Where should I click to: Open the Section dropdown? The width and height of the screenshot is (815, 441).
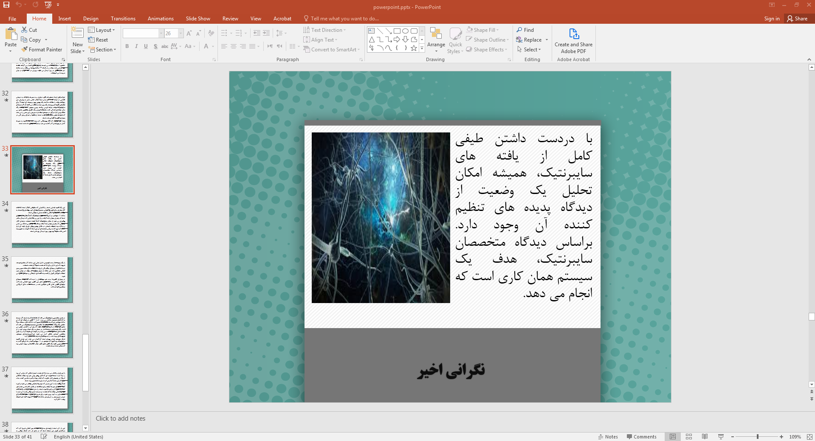coord(102,49)
